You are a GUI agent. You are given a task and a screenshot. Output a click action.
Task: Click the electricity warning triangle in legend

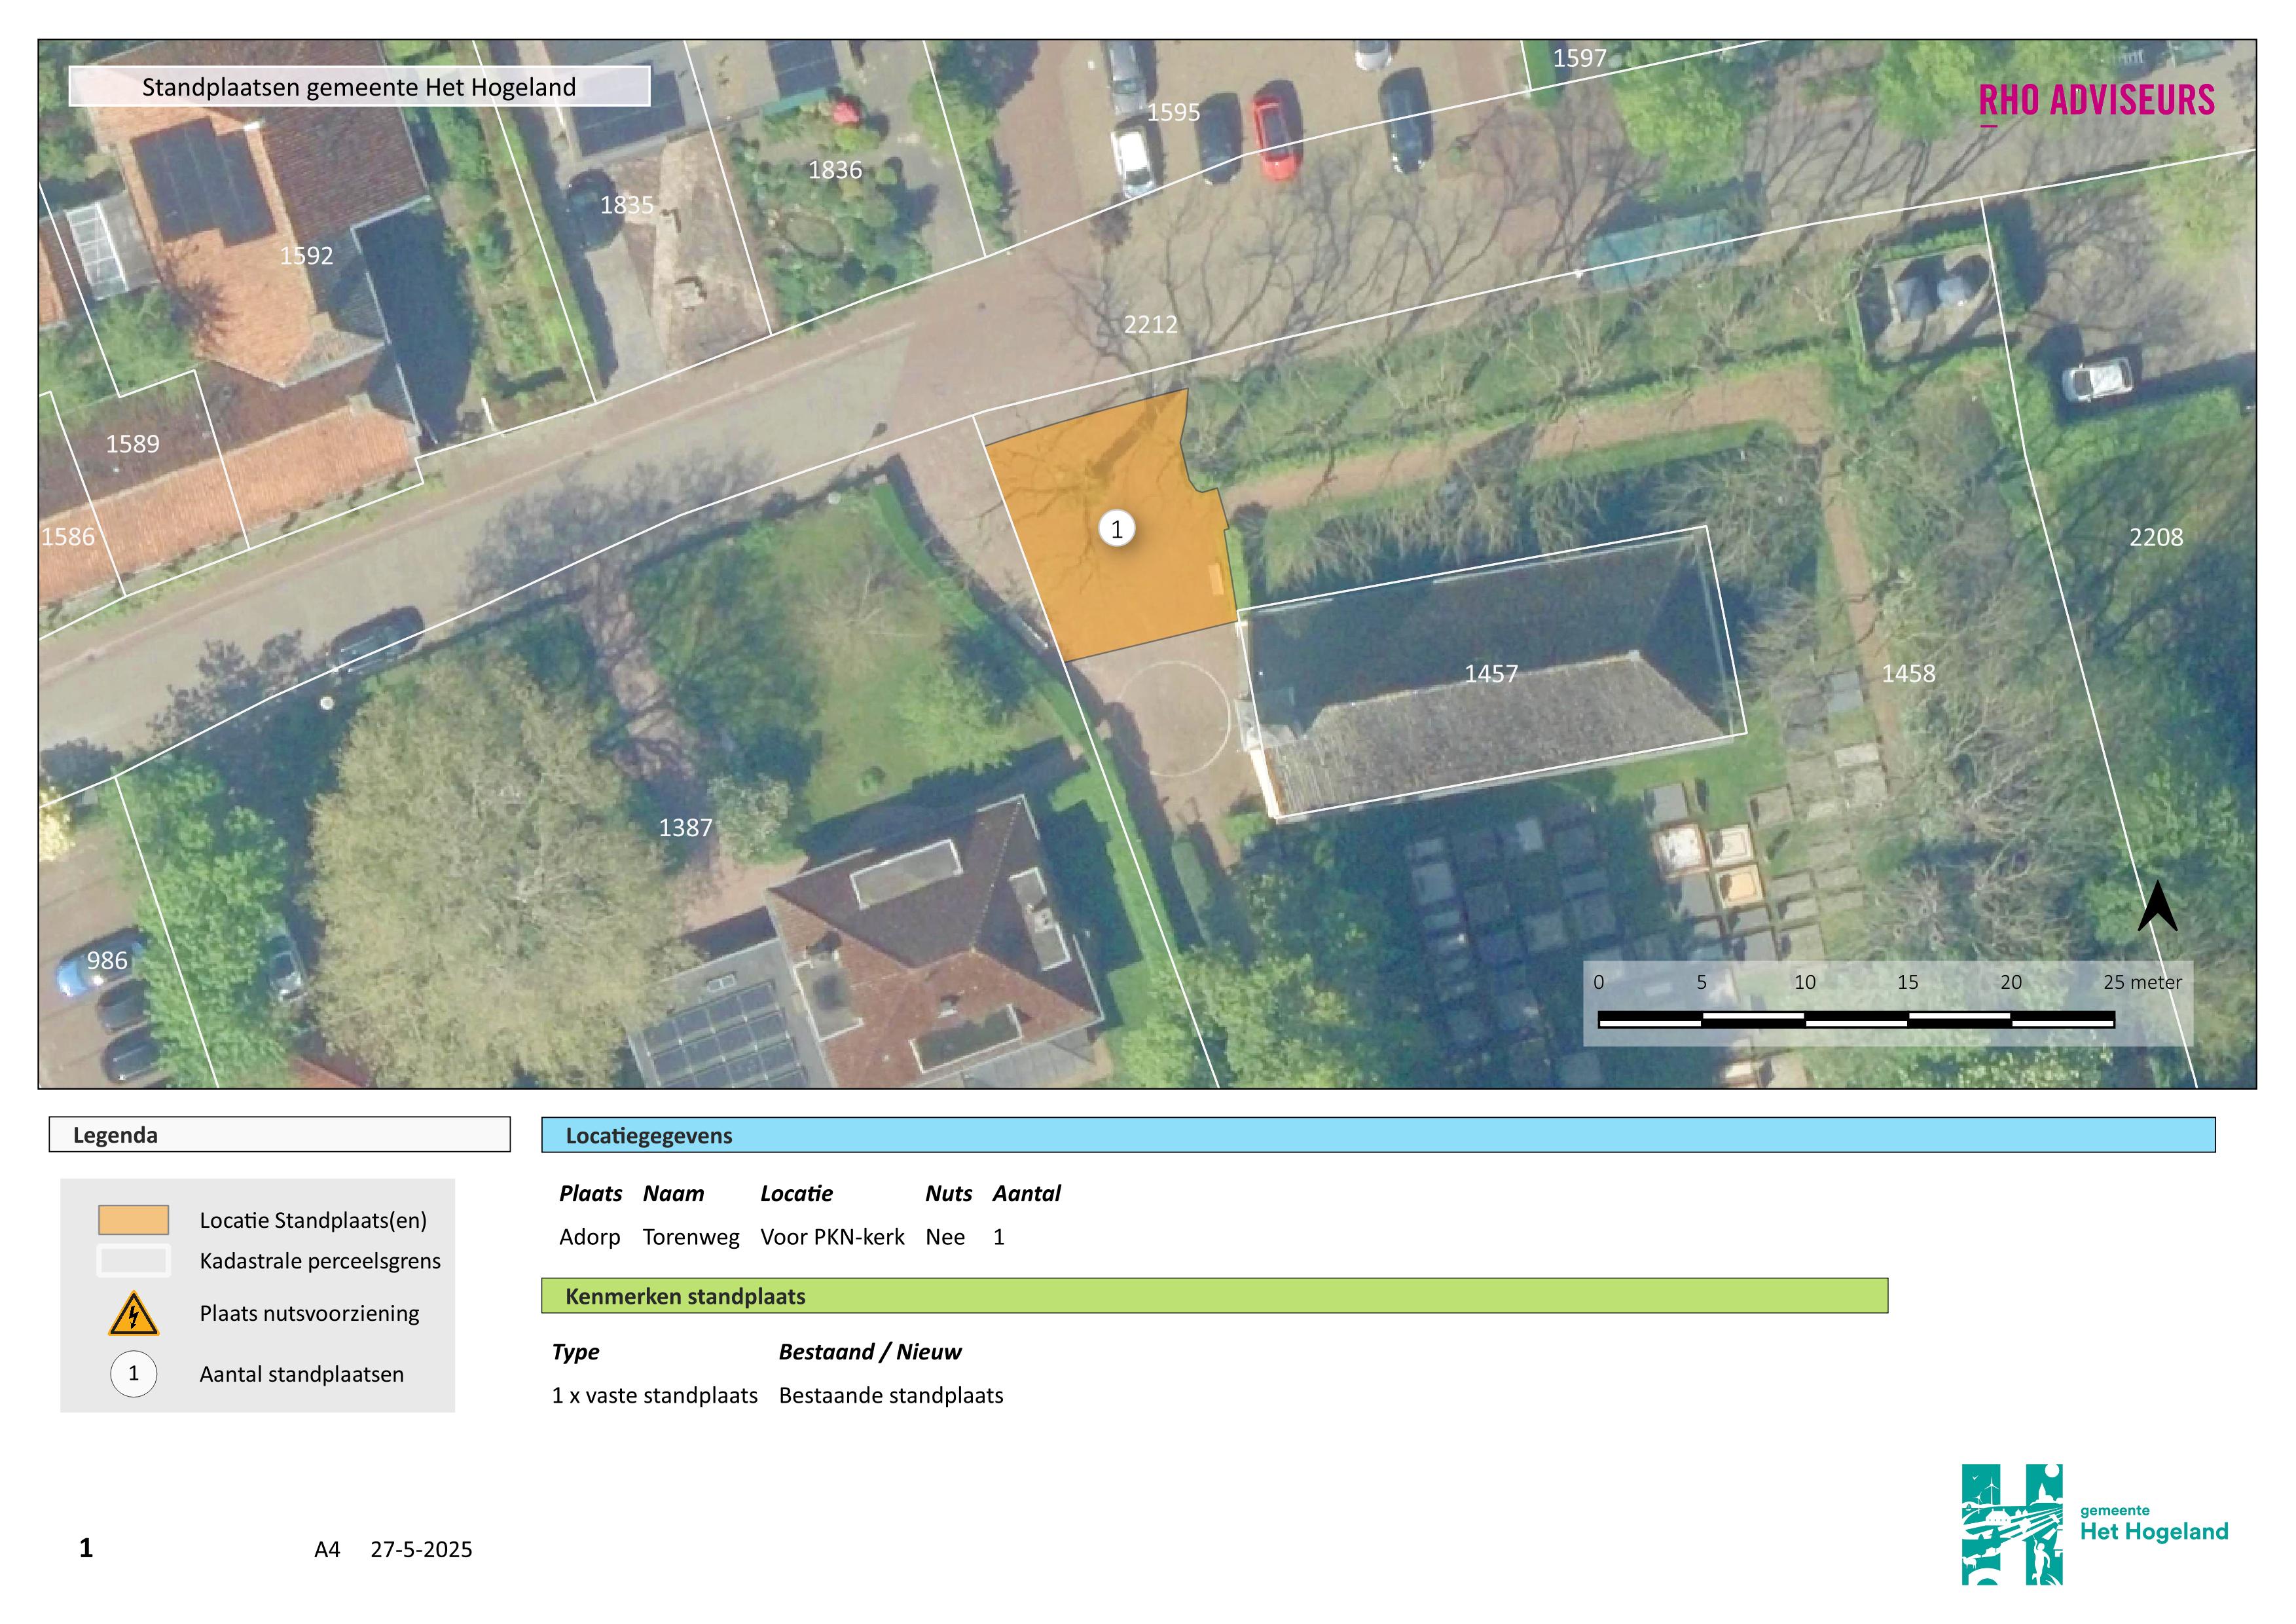click(x=133, y=1314)
